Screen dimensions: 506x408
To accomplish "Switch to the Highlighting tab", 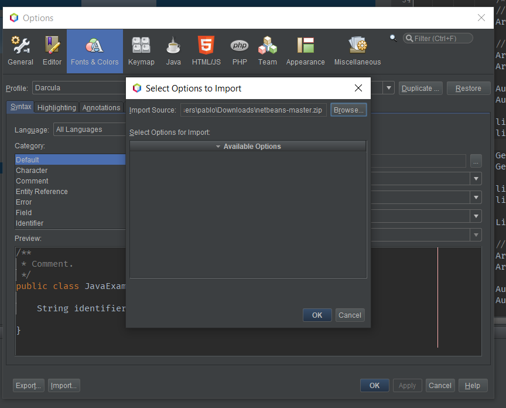I will coord(56,107).
